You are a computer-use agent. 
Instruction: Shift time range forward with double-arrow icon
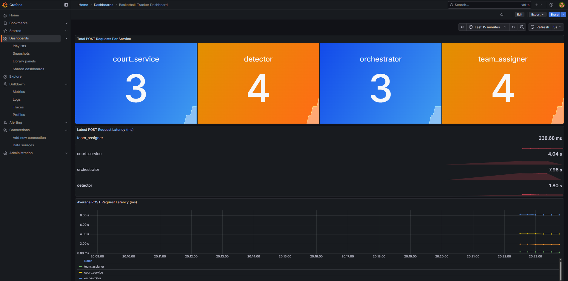coord(513,27)
